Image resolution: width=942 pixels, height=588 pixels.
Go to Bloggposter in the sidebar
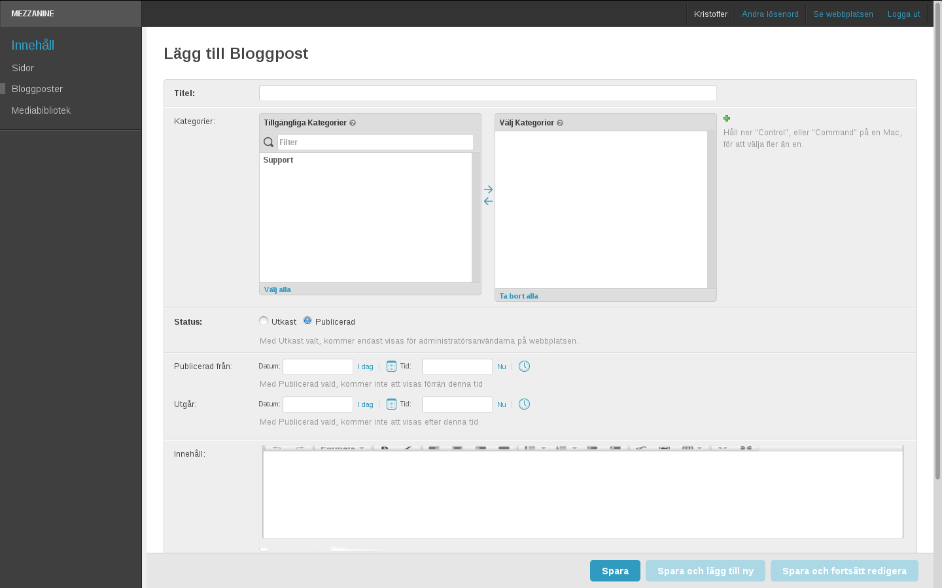coord(37,89)
